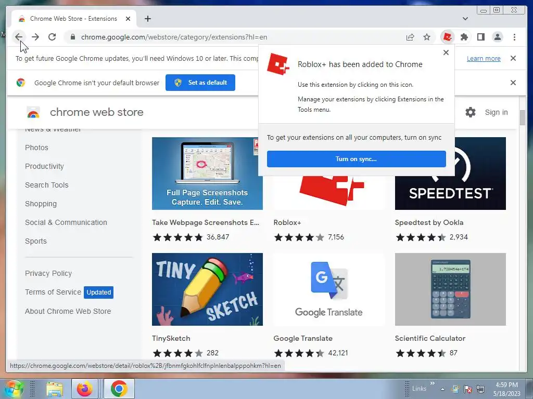The image size is (533, 399).
Task: Open the TinySketch extension thumbnail
Action: [207, 289]
